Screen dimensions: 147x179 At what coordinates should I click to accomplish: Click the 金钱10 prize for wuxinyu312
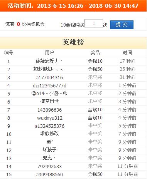(95, 118)
